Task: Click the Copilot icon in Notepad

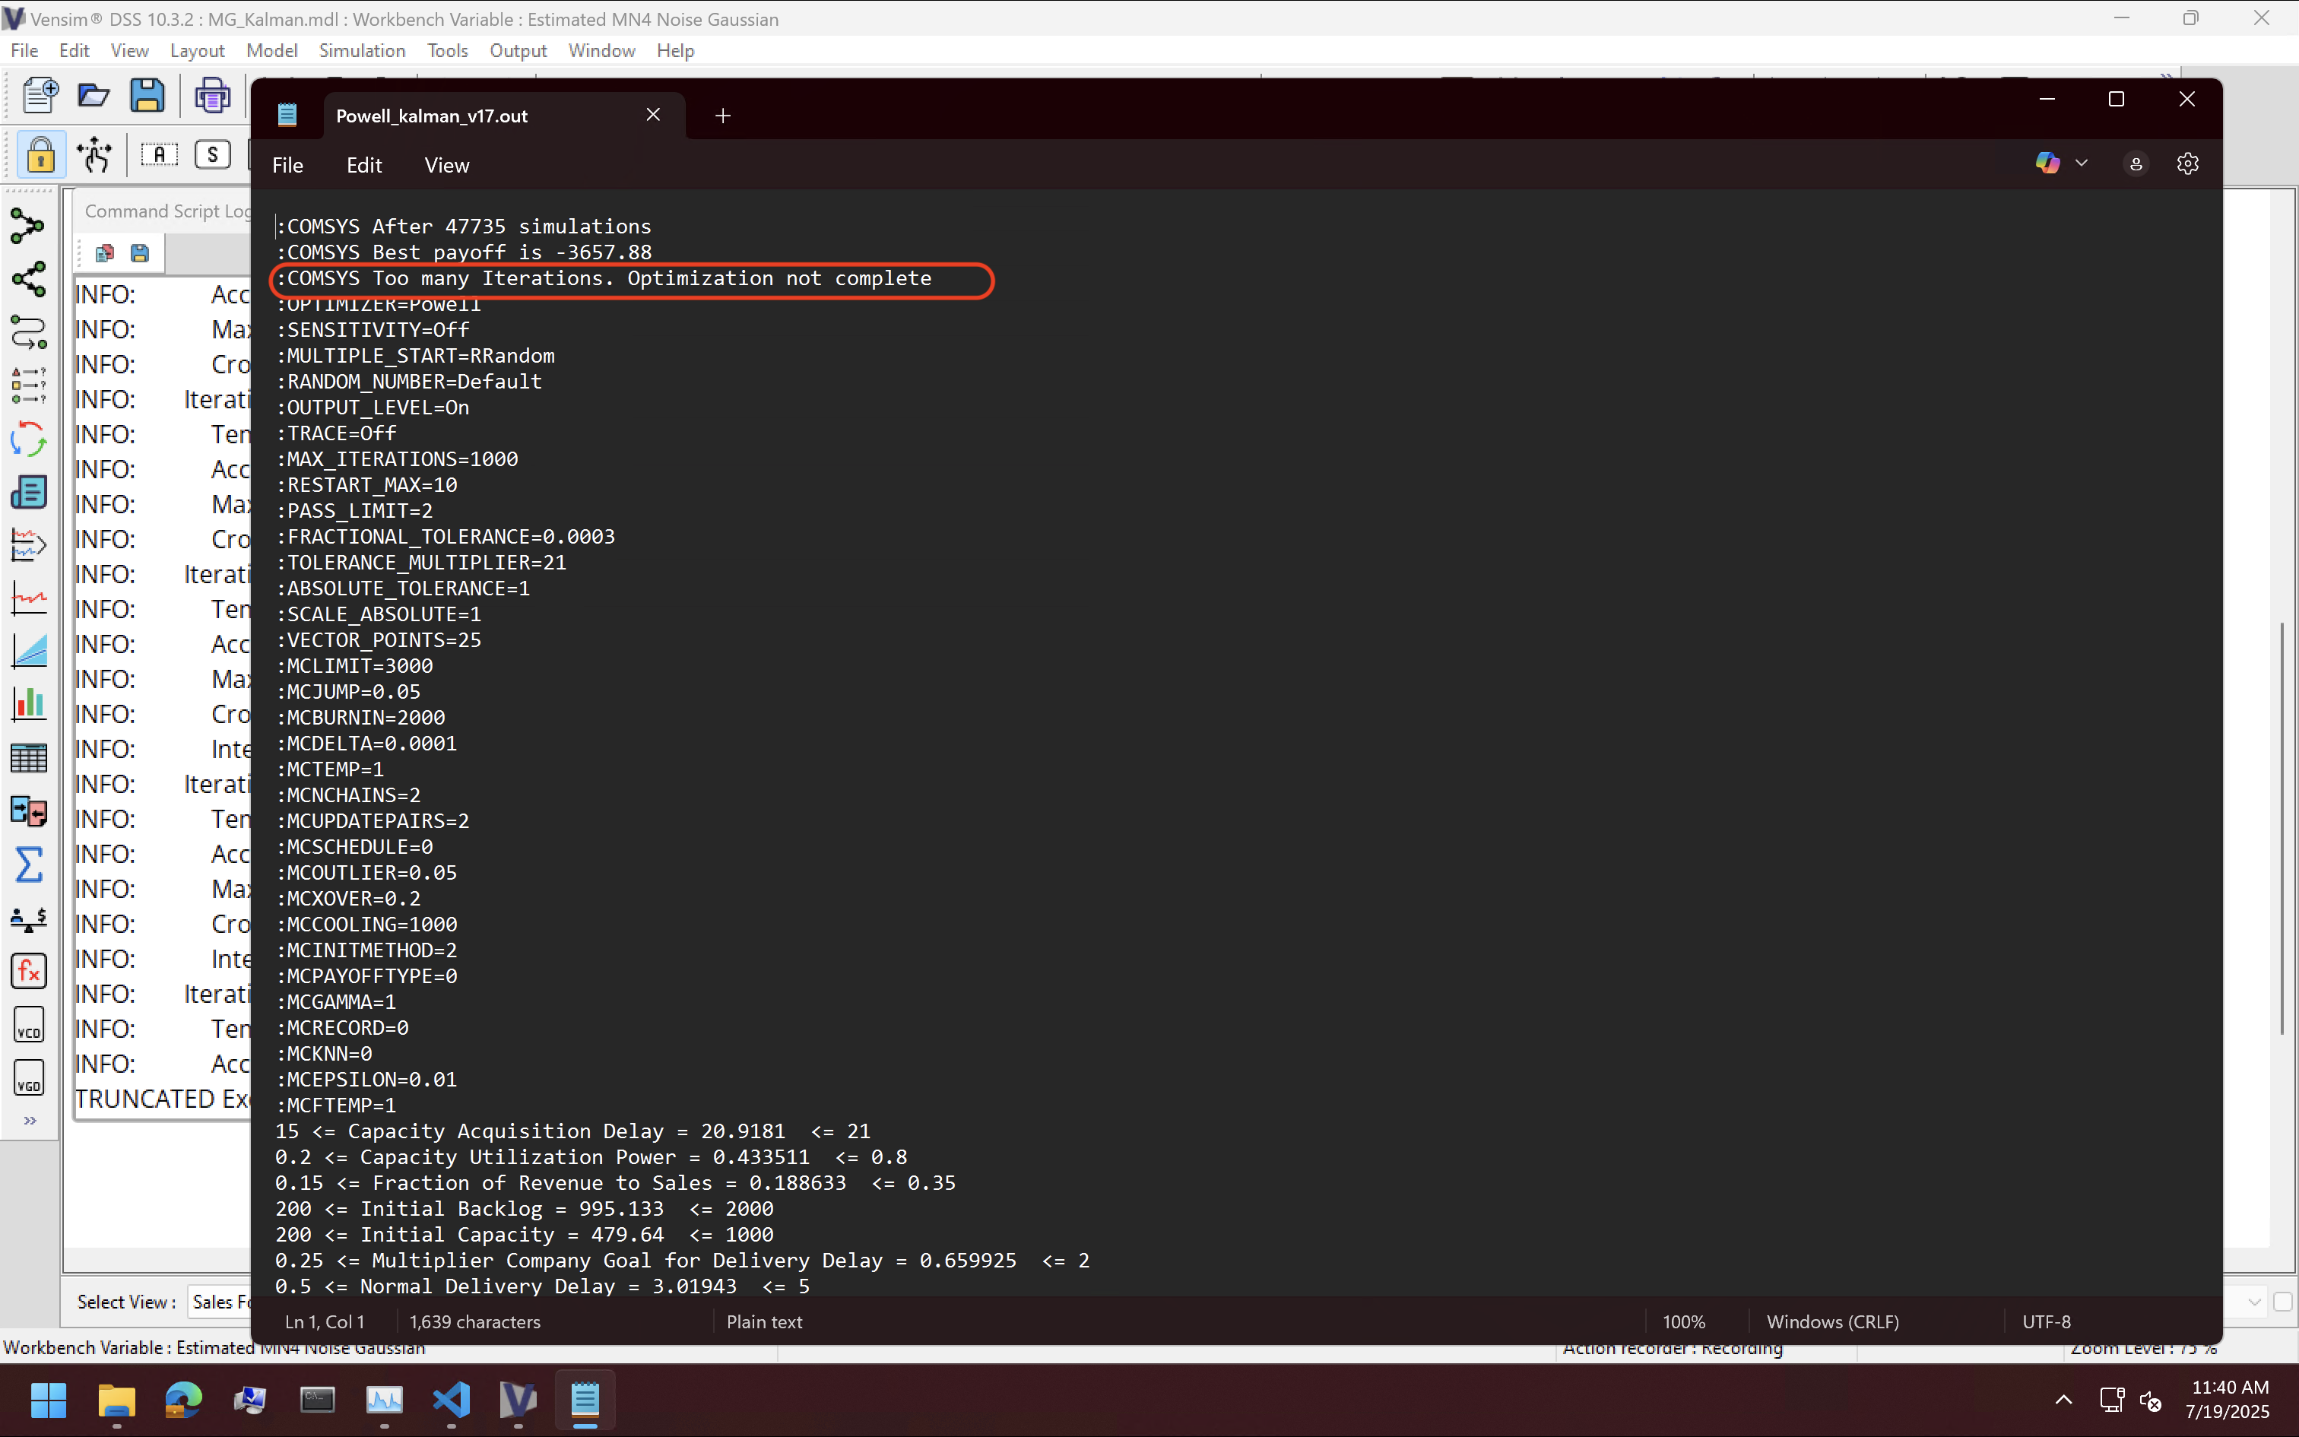Action: (x=2047, y=163)
